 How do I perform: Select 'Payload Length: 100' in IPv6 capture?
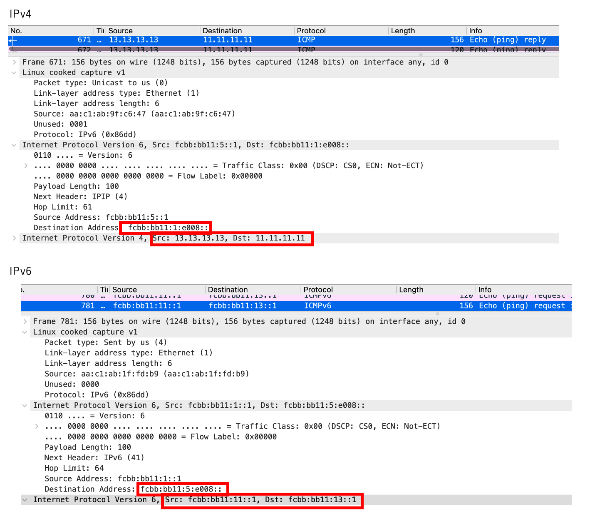[88, 447]
